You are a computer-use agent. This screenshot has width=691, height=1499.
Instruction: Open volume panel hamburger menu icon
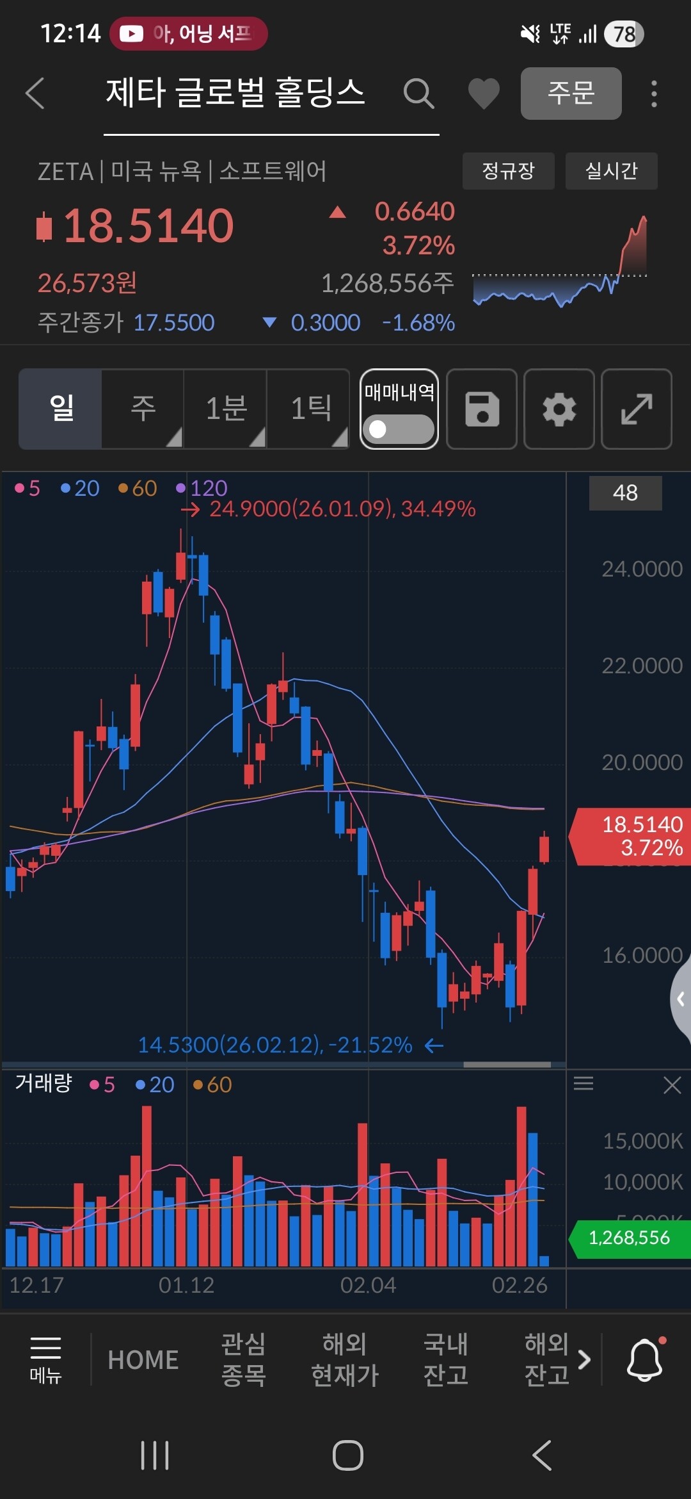(583, 1084)
